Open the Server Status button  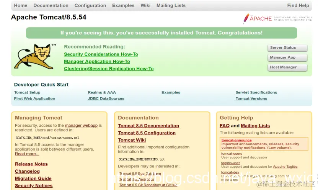[287, 48]
